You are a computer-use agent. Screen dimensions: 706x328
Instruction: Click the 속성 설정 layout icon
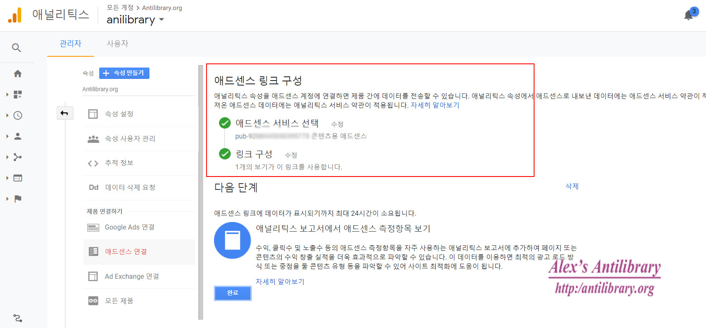click(x=93, y=114)
